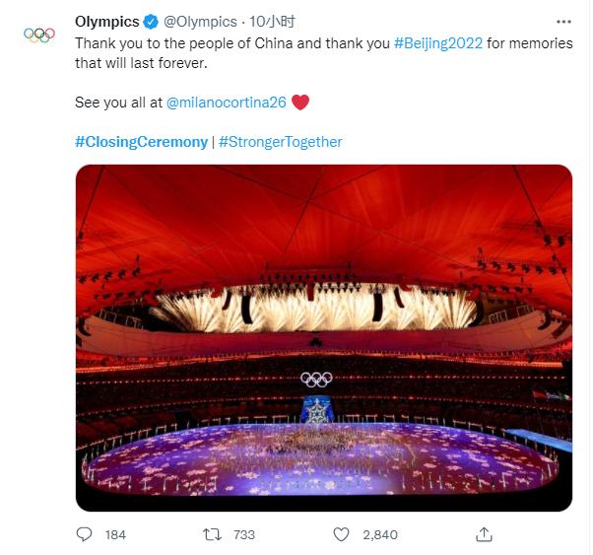Click the blue verified badge

click(150, 22)
